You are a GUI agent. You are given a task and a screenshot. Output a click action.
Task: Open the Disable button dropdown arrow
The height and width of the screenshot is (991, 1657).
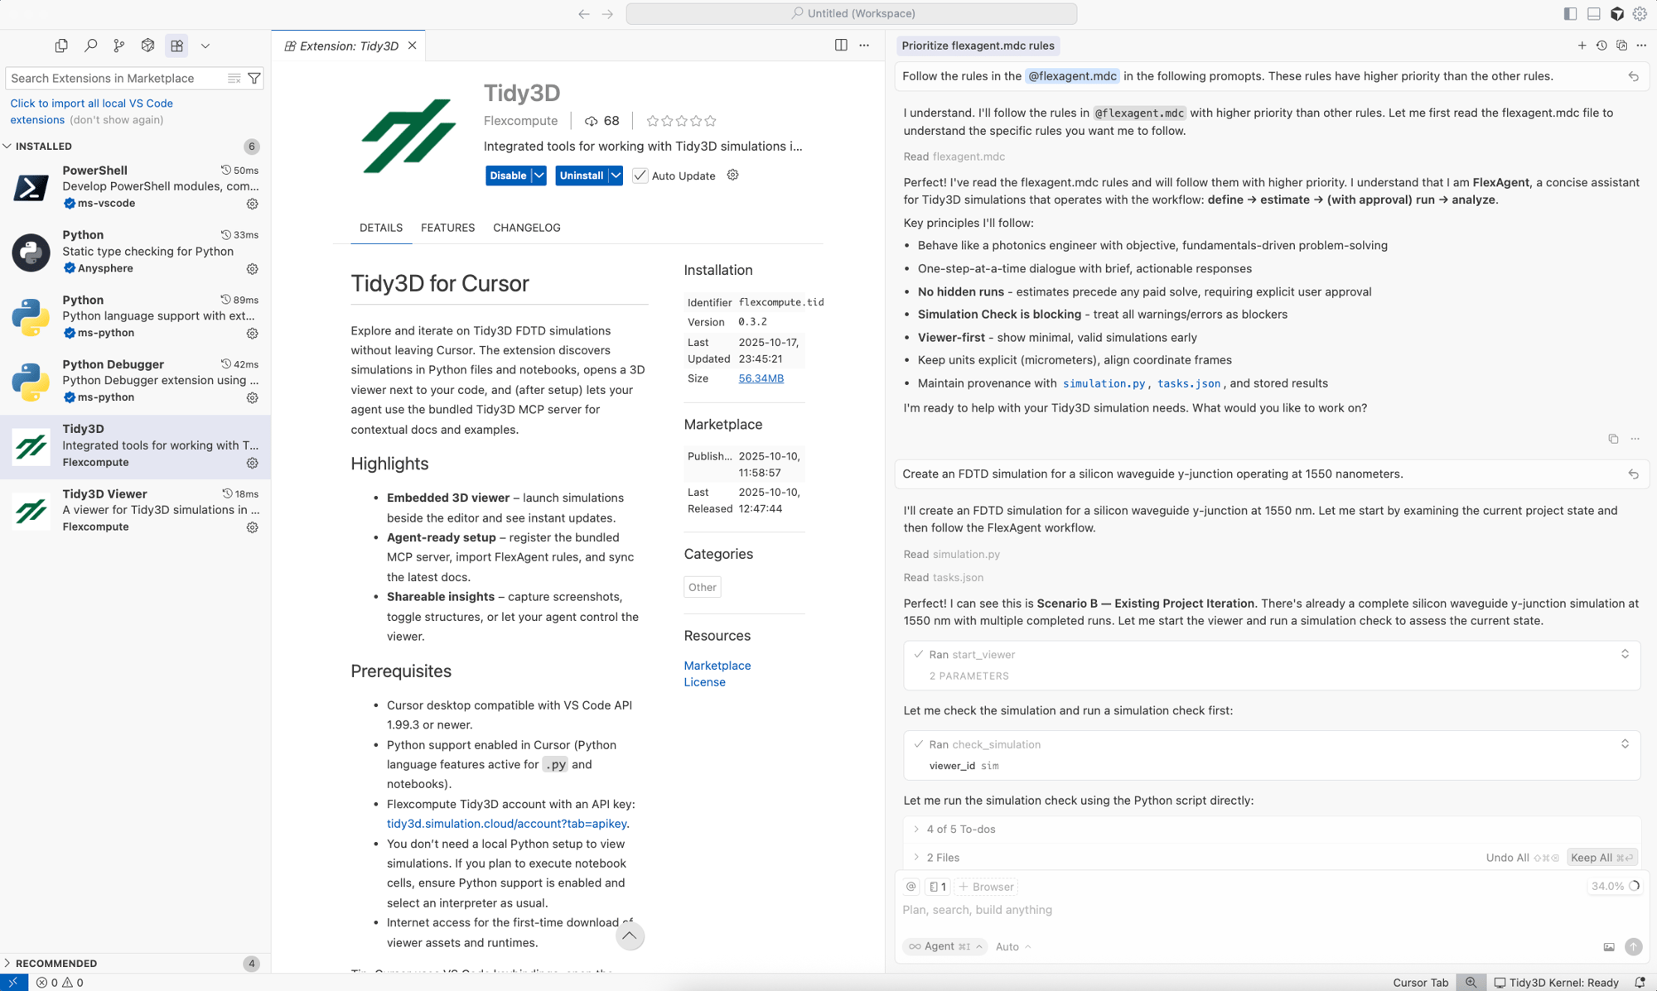[539, 176]
